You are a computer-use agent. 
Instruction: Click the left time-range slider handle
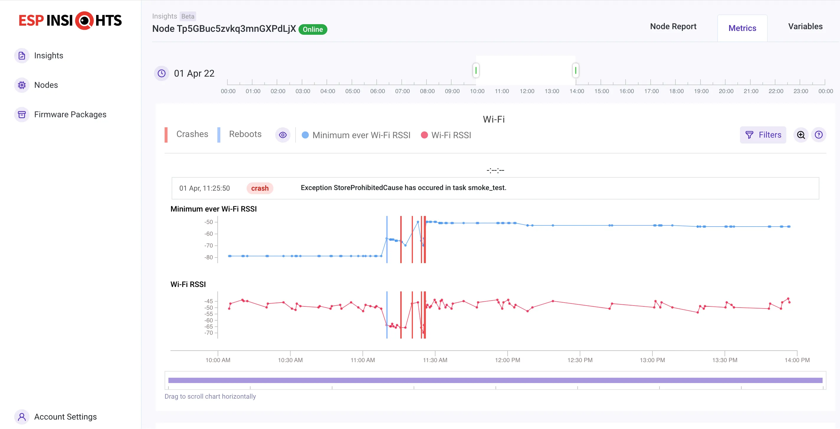tap(476, 70)
